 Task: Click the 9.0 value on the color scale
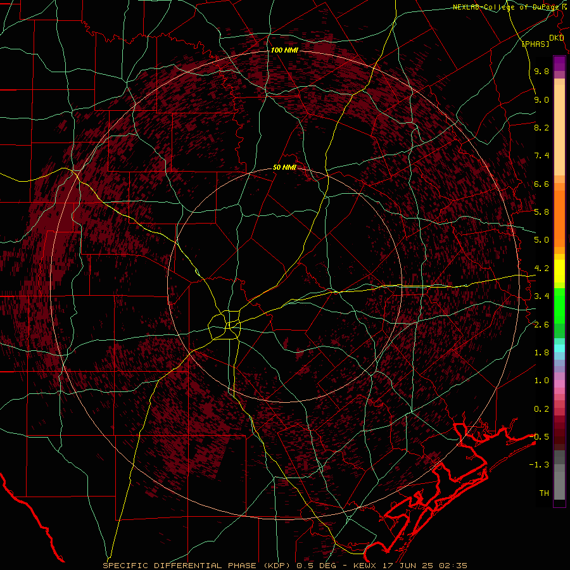[541, 100]
